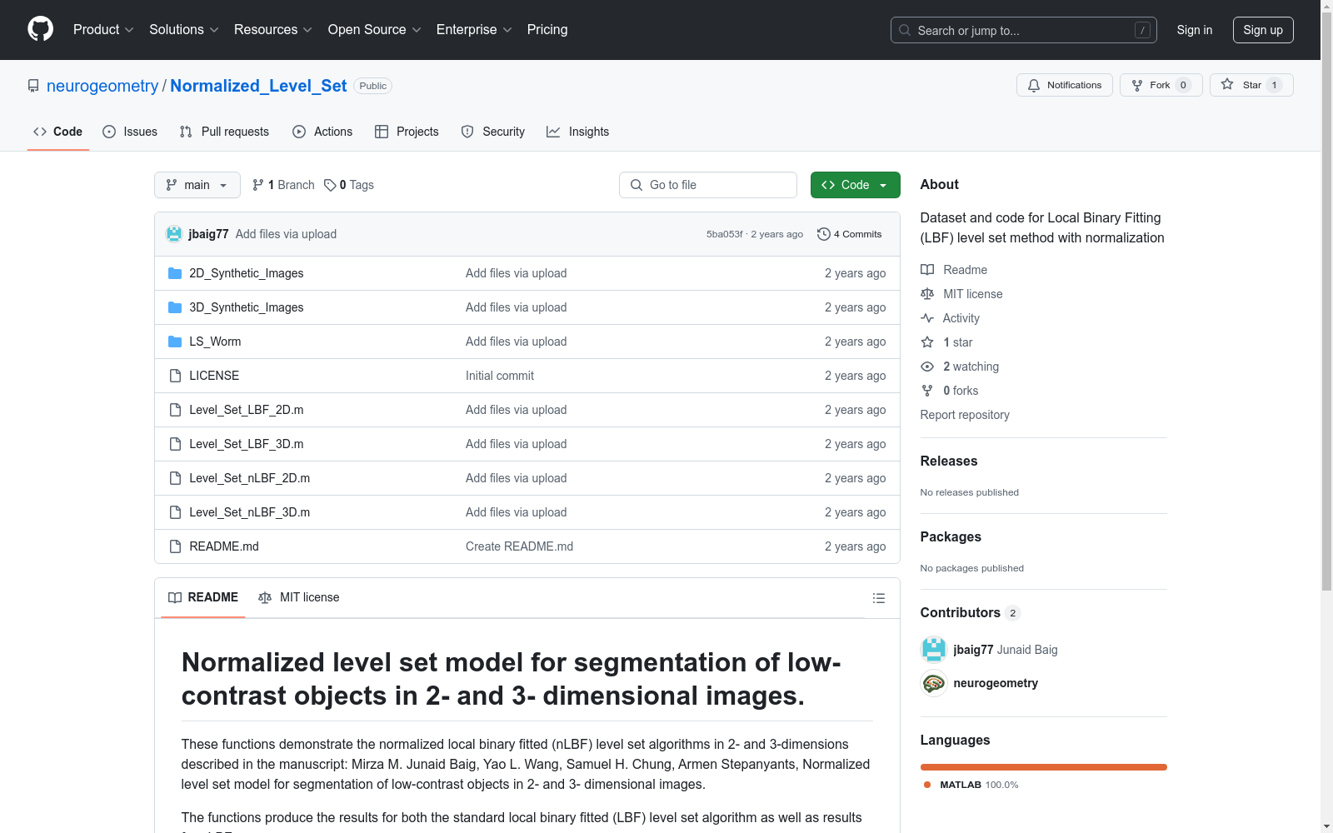Screen dimensions: 1333x833
Task: Open the Security tab
Action: (x=493, y=132)
